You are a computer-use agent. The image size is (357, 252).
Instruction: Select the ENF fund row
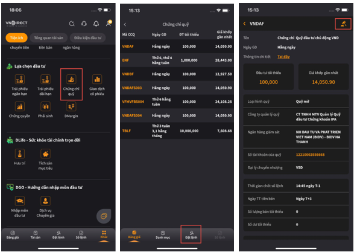tap(177, 60)
